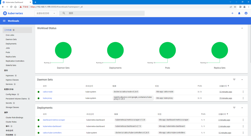This screenshot has height=136, width=251.
Task: Open actions menu for kube-proxy row
Action: 243,98
